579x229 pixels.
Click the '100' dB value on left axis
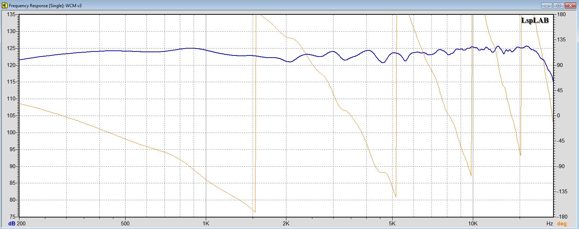pyautogui.click(x=11, y=133)
